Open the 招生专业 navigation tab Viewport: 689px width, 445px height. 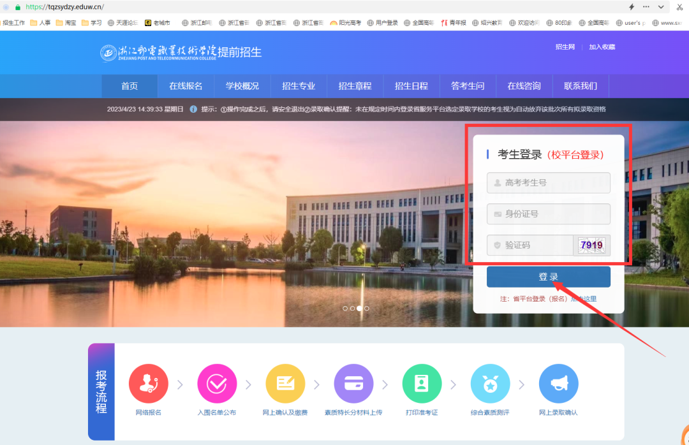(299, 86)
